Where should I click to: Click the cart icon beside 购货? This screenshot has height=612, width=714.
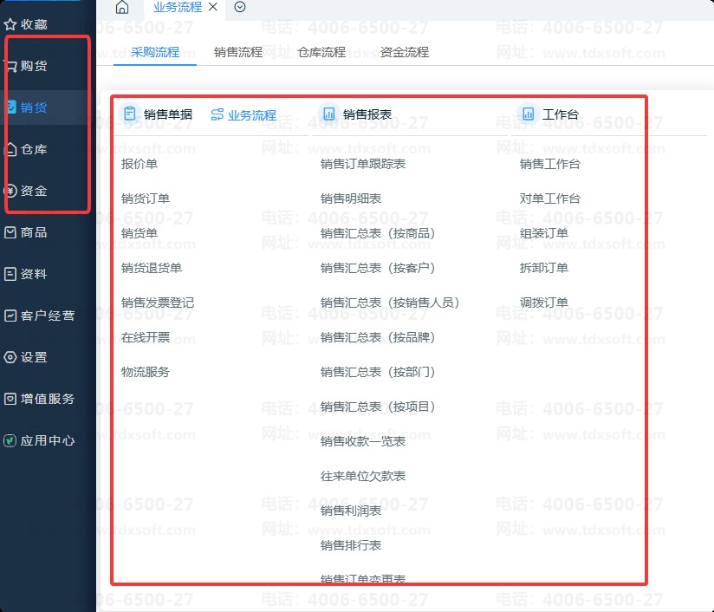point(11,66)
